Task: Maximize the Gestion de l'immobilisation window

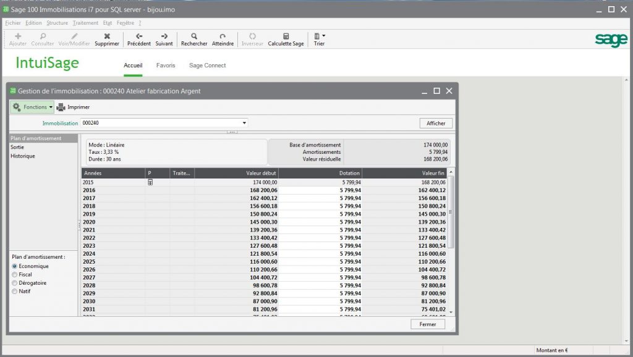Action: (x=436, y=91)
